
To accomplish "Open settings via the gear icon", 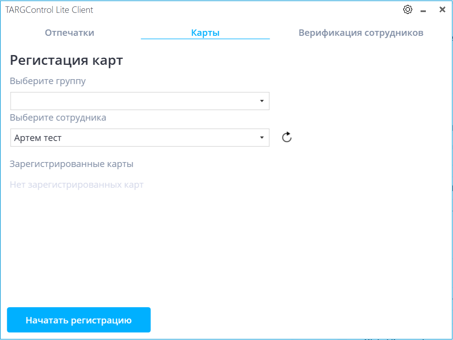I will (x=407, y=10).
